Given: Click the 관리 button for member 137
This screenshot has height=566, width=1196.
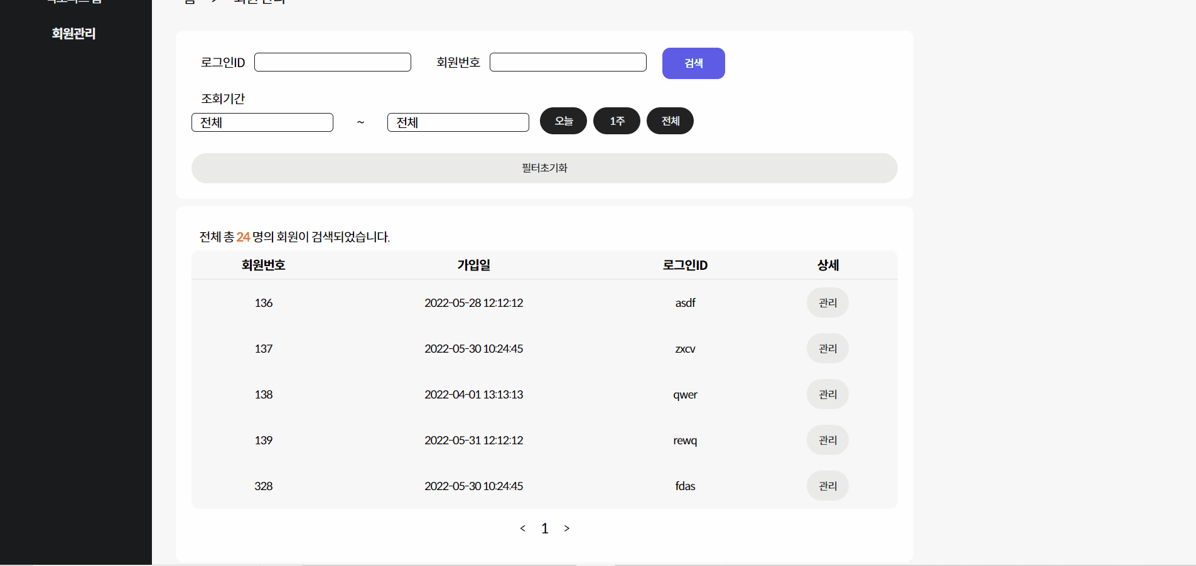Looking at the screenshot, I should tap(827, 348).
